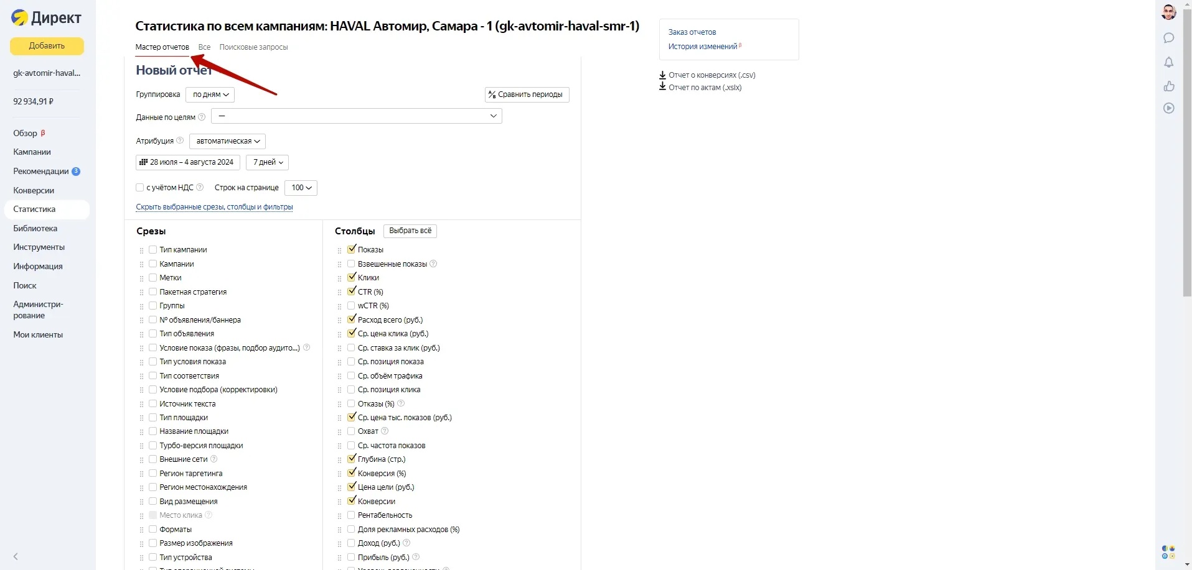1192x570 pixels.
Task: Toggle the с учётом НДС checkbox
Action: pos(140,188)
